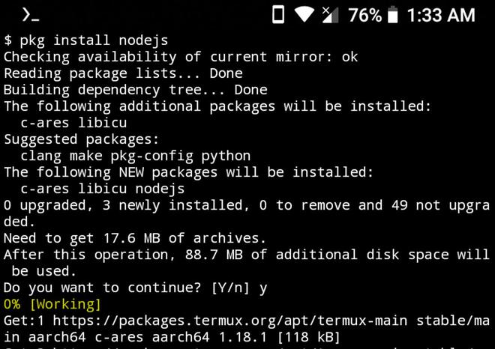
Task: Tap the 'clang make pkg-config python' line
Action: [x=136, y=156]
